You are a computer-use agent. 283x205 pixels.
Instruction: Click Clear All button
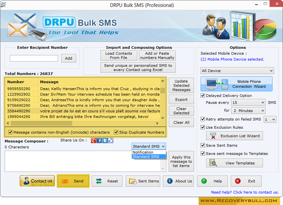(x=181, y=122)
